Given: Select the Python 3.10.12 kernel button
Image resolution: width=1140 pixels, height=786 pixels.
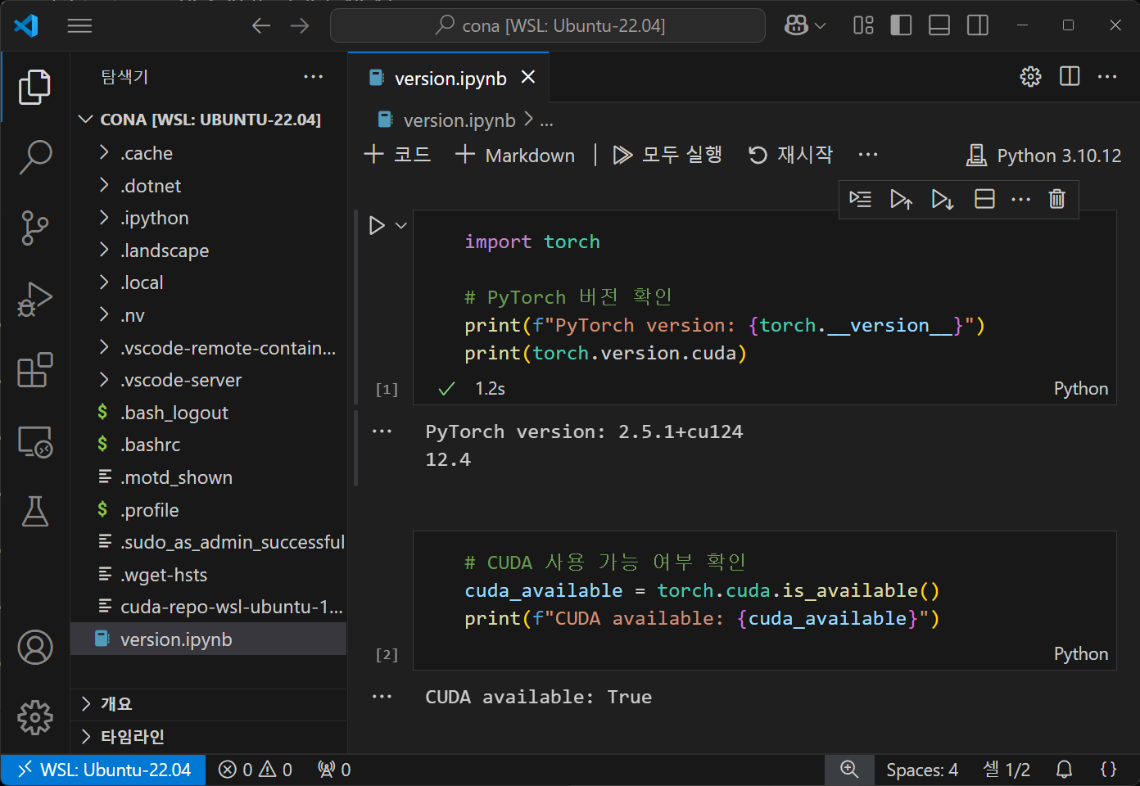Looking at the screenshot, I should [x=1044, y=156].
